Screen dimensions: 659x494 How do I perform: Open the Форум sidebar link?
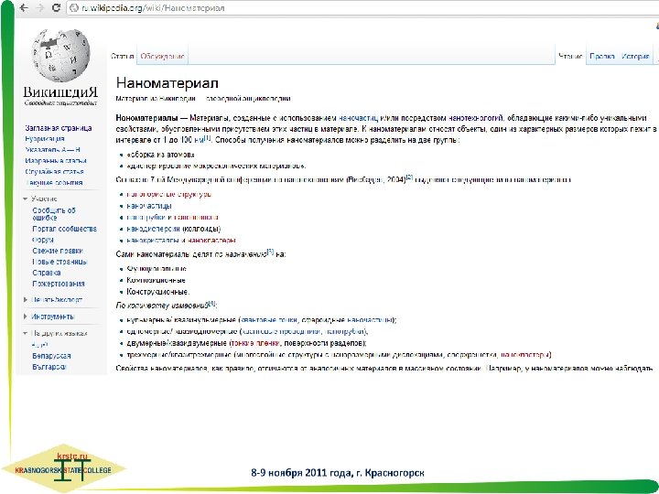(43, 240)
